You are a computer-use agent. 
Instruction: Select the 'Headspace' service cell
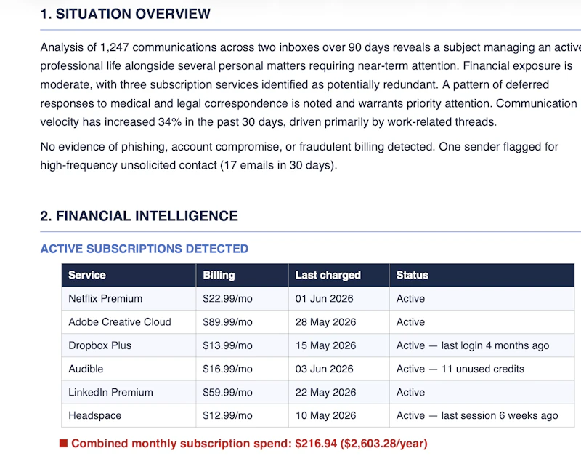pyautogui.click(x=129, y=415)
